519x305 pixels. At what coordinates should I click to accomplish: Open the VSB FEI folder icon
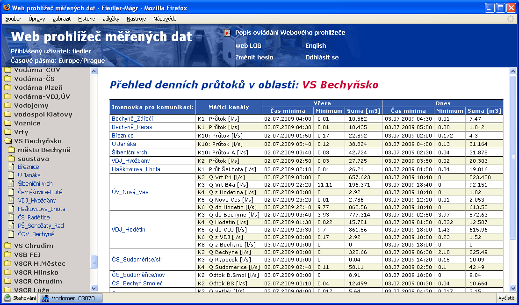(x=8, y=254)
